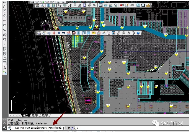
Task: Click the Insert Block tool
Action: [x=5, y=35]
